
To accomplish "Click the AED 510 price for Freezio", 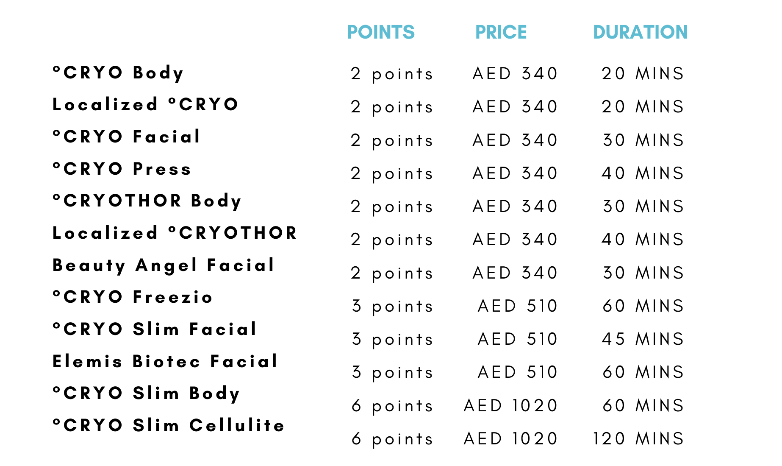I will tap(517, 306).
